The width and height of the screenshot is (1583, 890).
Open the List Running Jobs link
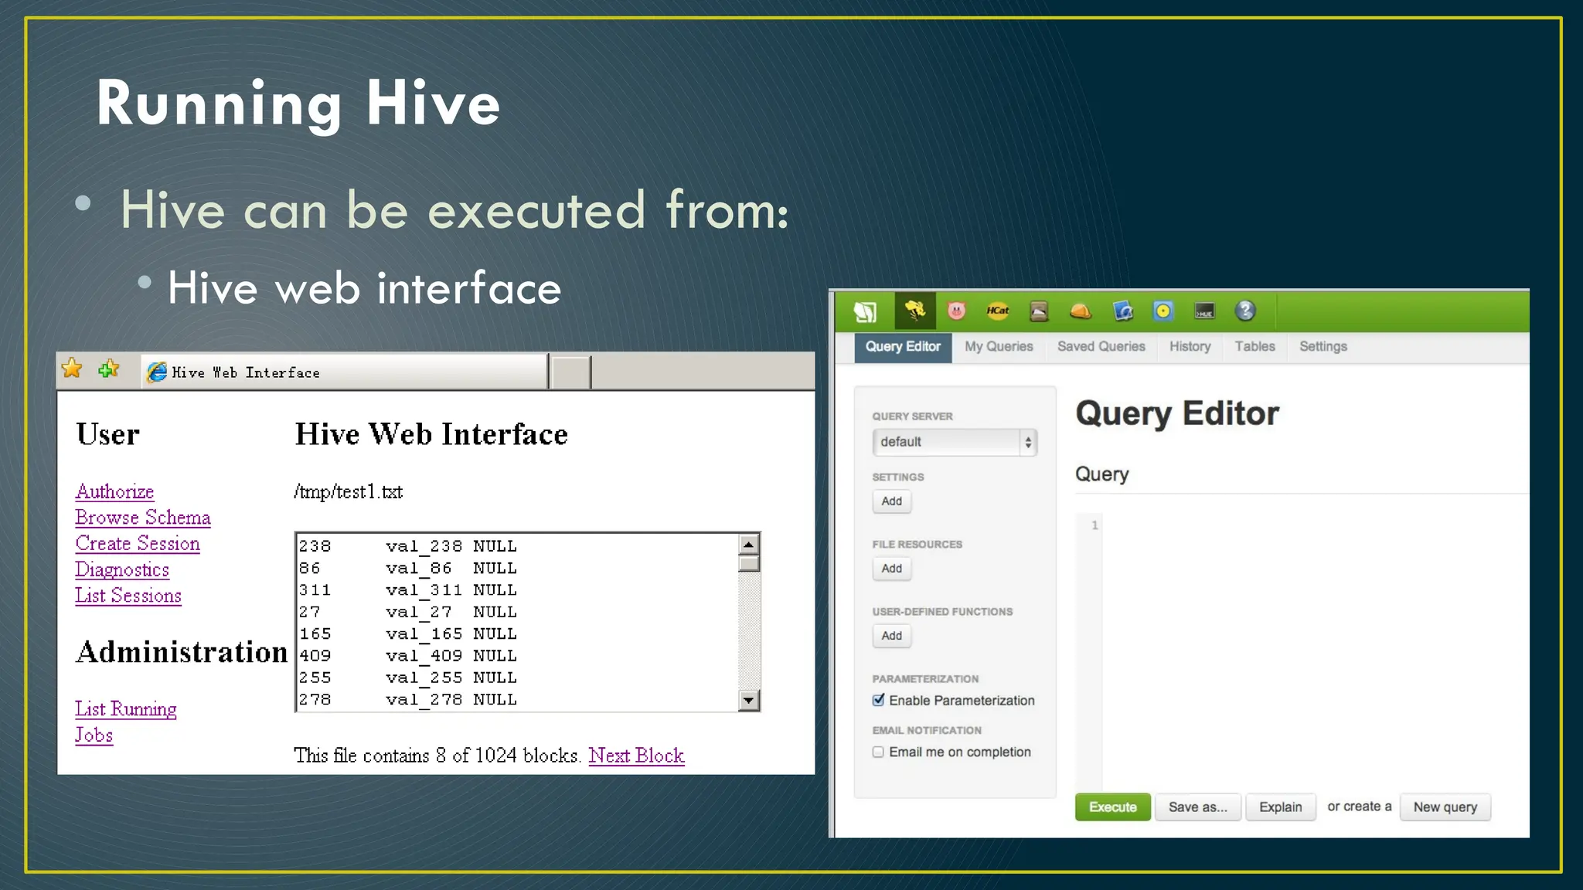(125, 722)
